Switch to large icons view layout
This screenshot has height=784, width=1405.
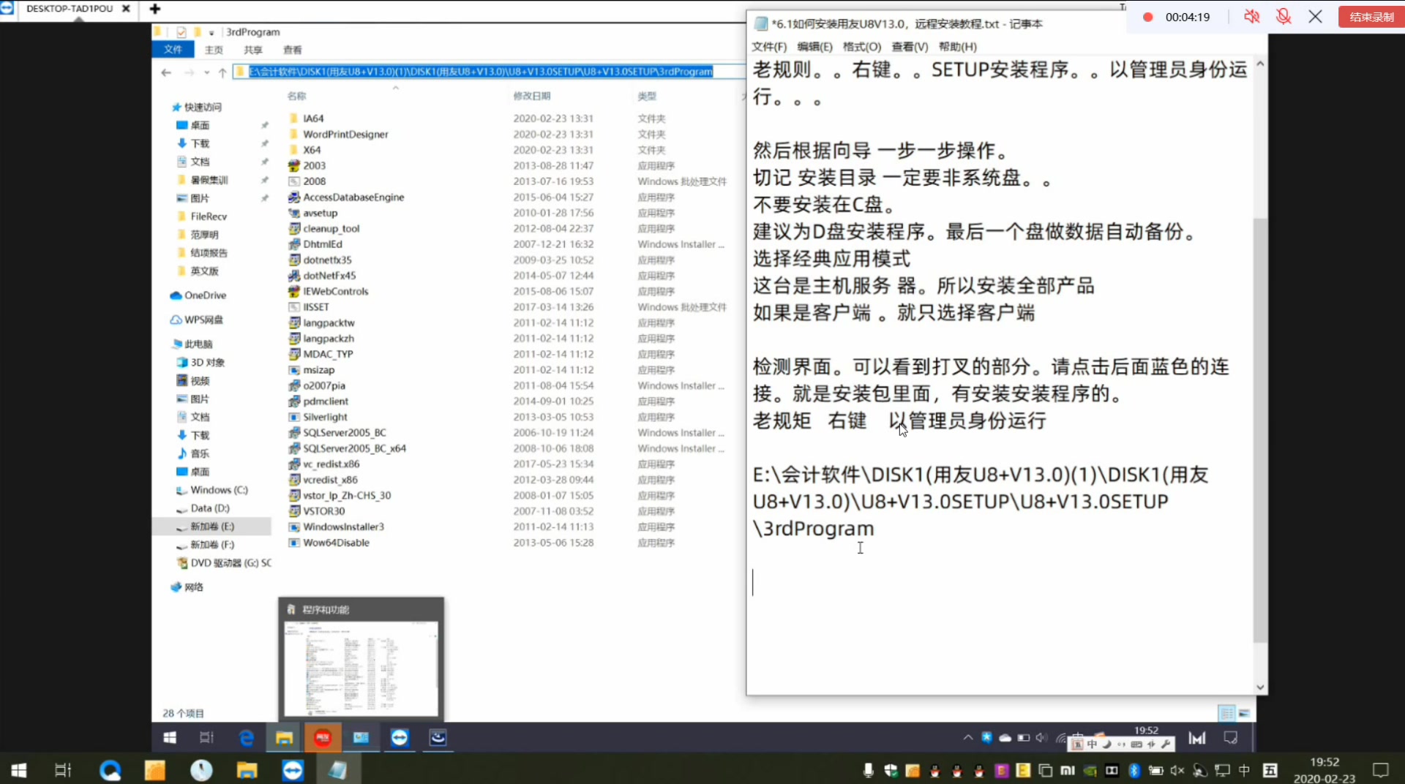[1244, 713]
